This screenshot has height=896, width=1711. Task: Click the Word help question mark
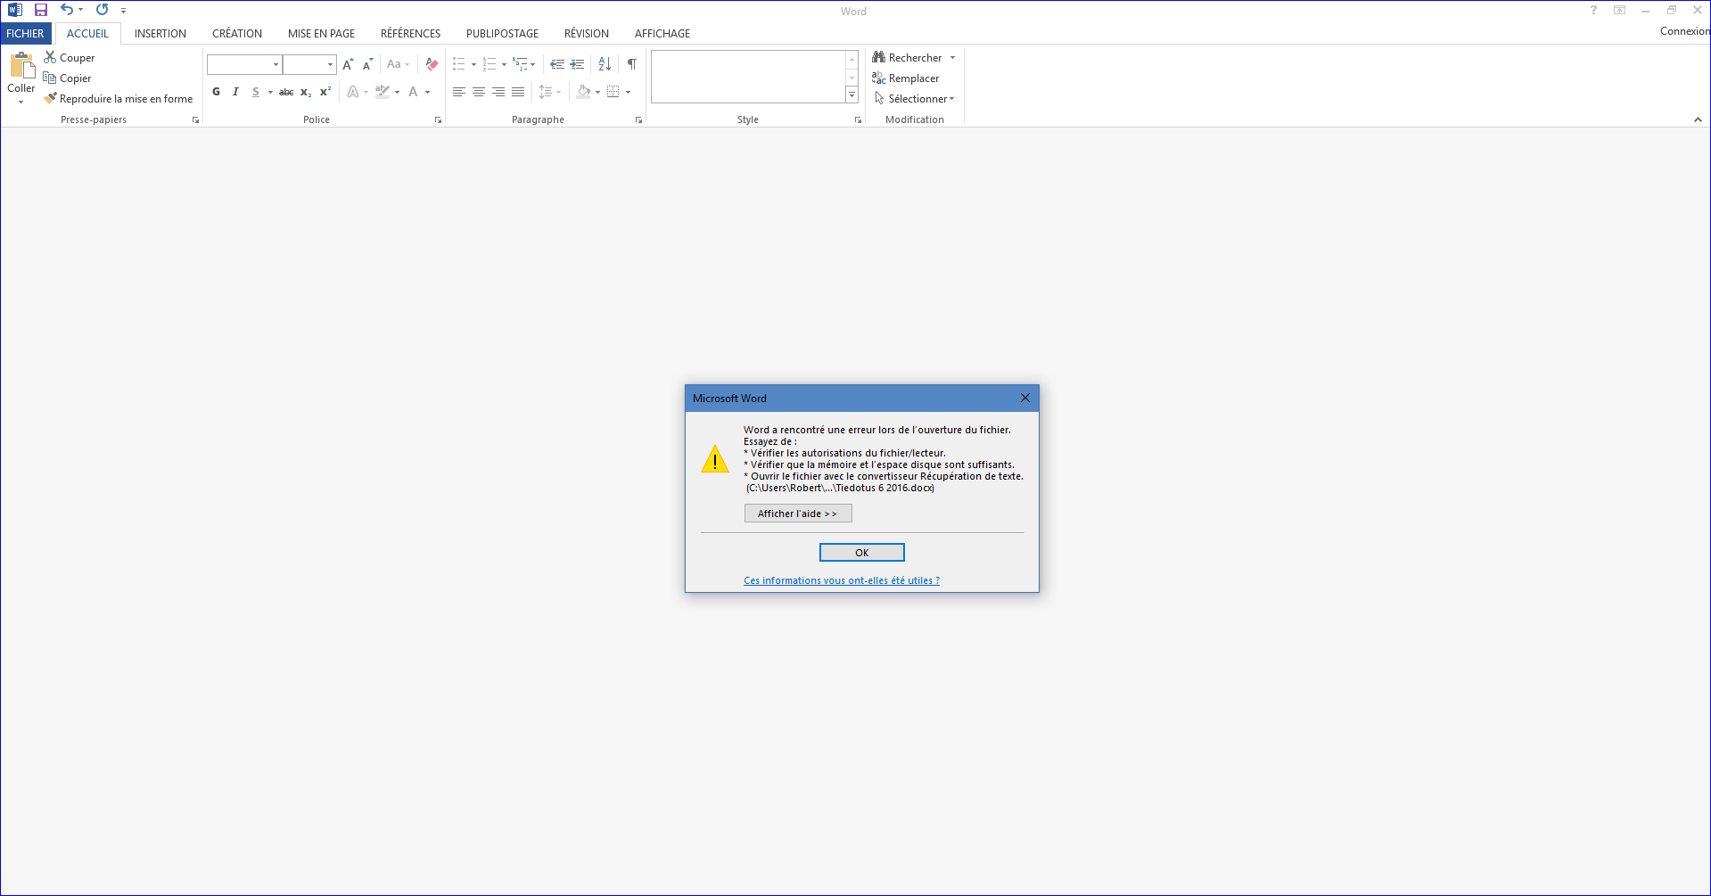pos(1593,11)
